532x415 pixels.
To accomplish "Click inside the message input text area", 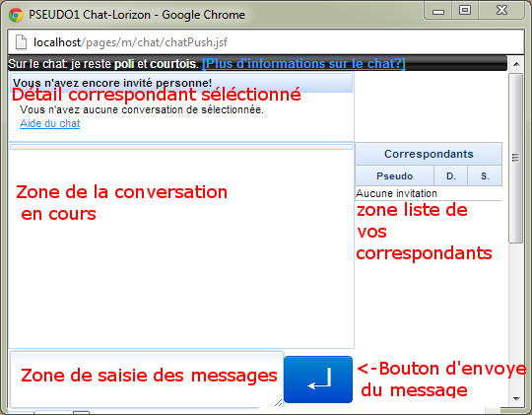I will pos(147,380).
